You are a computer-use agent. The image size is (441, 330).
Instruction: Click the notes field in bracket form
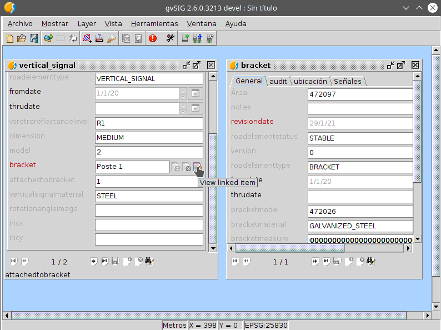pyautogui.click(x=360, y=109)
